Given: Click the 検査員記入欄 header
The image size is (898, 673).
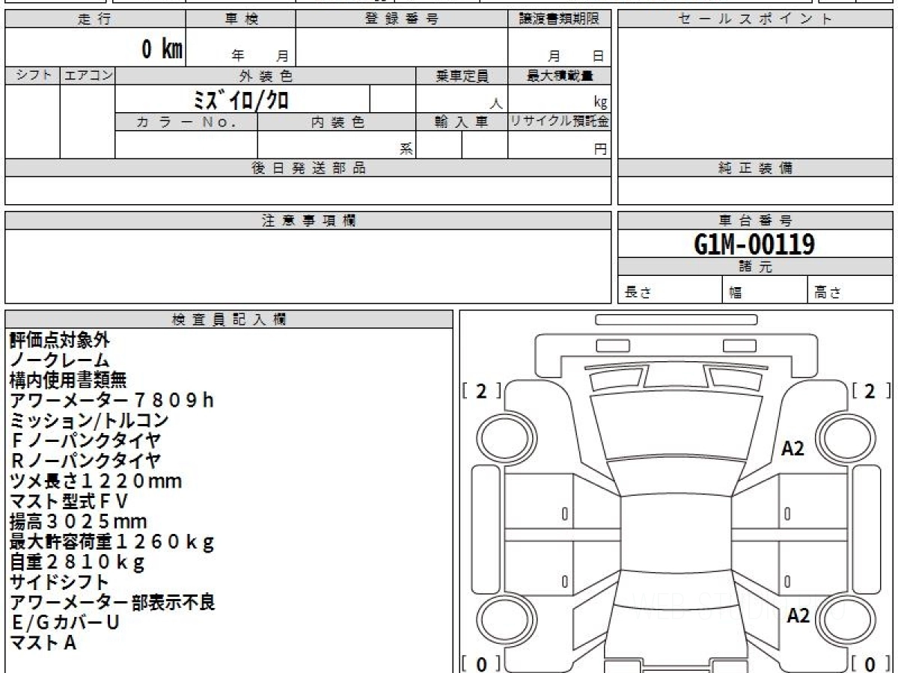Looking at the screenshot, I should [229, 319].
